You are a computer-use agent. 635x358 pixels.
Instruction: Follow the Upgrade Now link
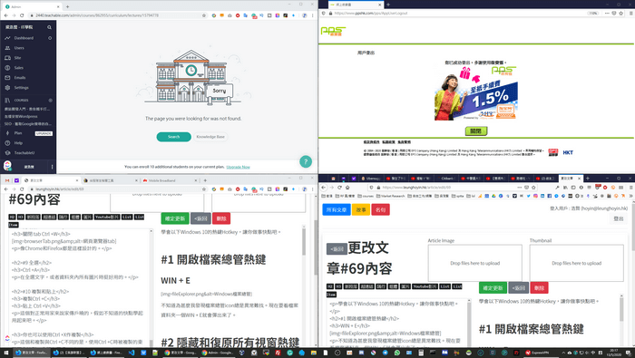click(238, 167)
